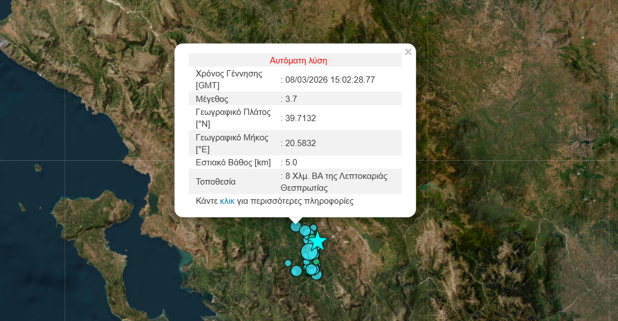Click the lower-left large earthquake circle
The image size is (618, 321).
click(296, 271)
